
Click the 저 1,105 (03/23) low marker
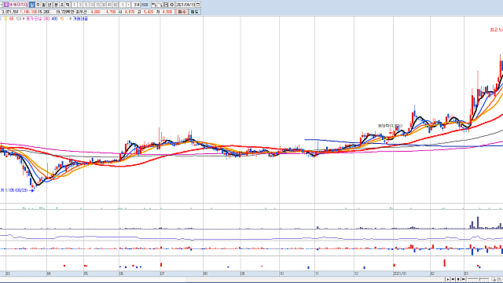[x=17, y=190]
